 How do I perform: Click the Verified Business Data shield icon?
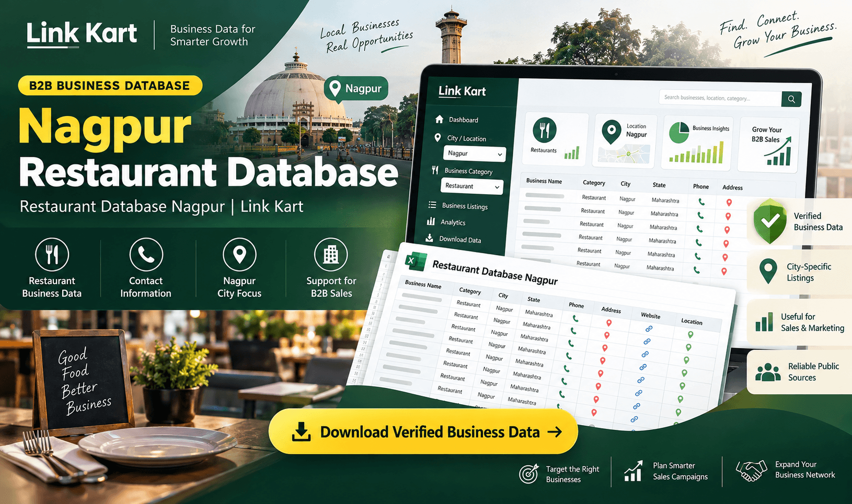pos(769,221)
